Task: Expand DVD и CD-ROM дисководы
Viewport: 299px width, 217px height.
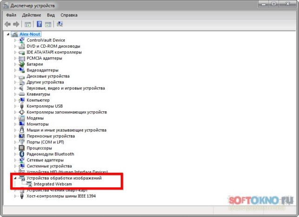Action: point(15,46)
